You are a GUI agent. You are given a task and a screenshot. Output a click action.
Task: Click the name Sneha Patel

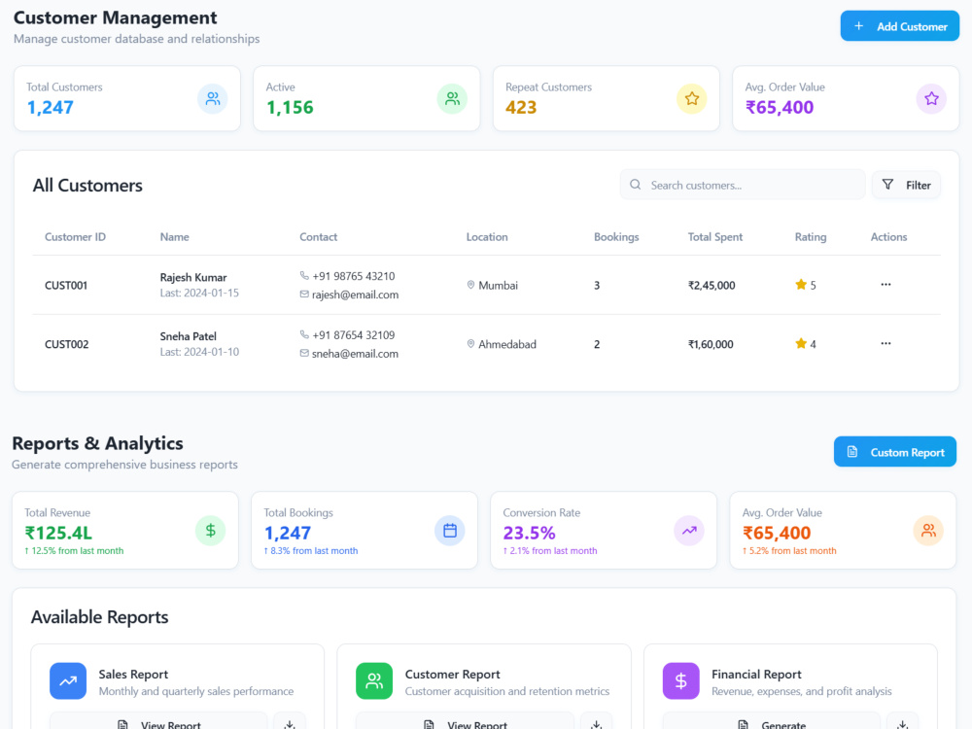click(188, 336)
